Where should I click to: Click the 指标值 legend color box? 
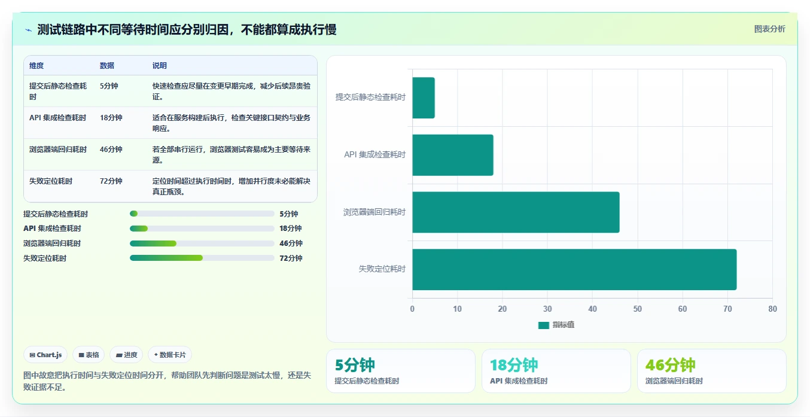tap(543, 325)
